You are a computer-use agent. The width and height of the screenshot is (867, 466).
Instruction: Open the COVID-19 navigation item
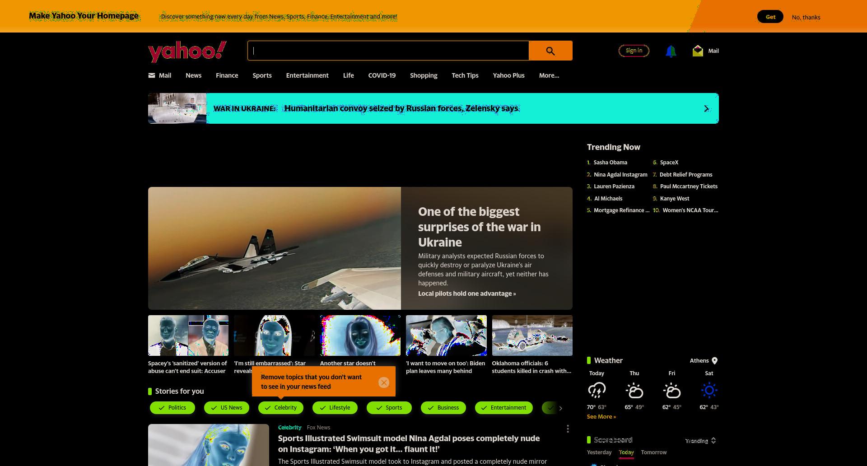pyautogui.click(x=382, y=75)
